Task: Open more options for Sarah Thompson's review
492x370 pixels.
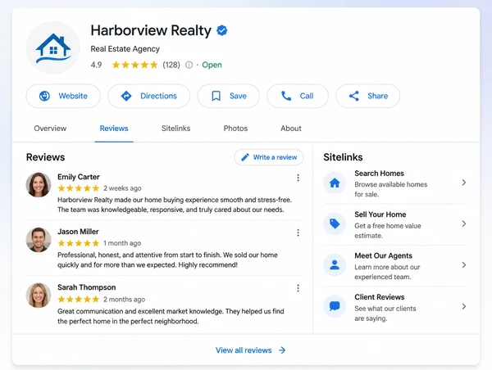Action: (x=298, y=288)
